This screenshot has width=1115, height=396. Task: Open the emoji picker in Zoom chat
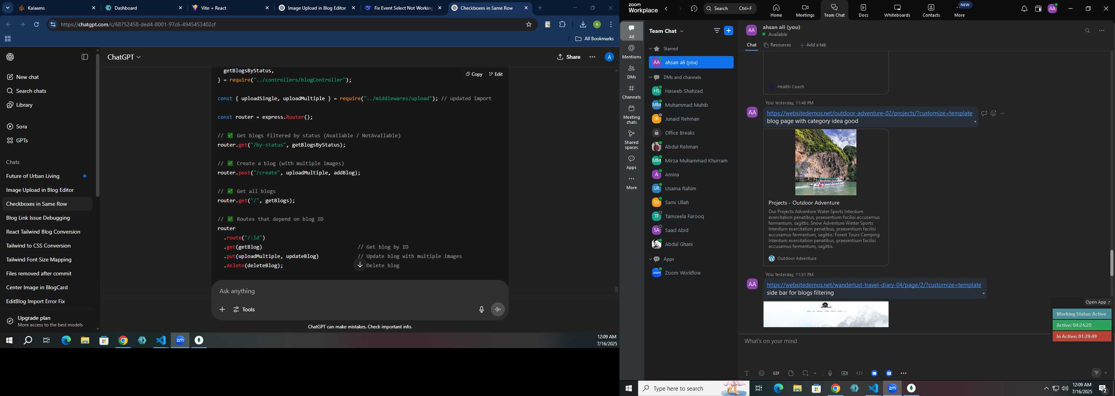(762, 373)
